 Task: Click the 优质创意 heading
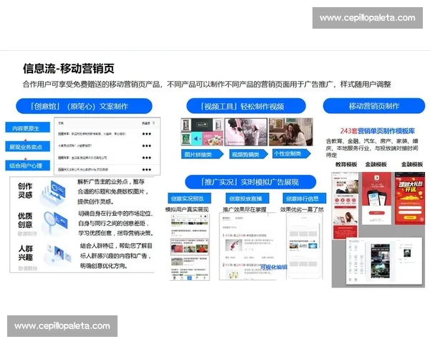tap(25, 220)
